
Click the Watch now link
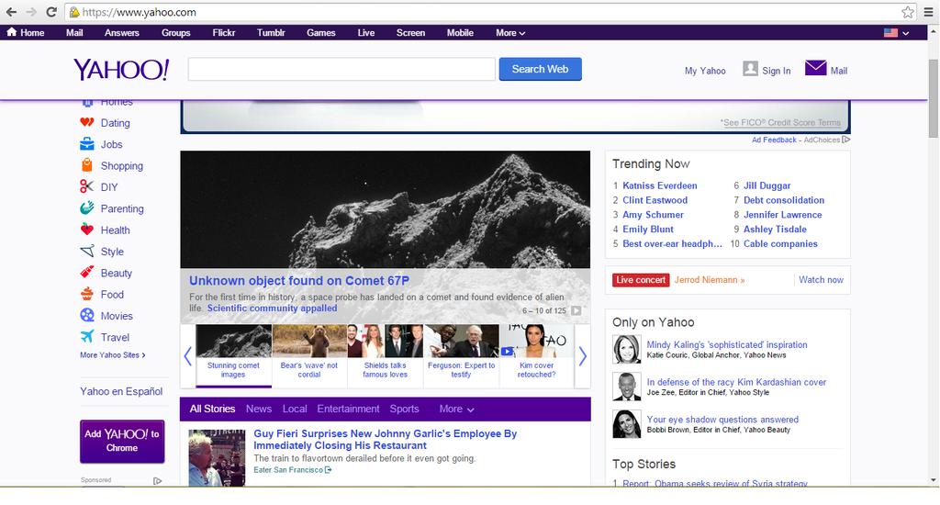coord(821,279)
